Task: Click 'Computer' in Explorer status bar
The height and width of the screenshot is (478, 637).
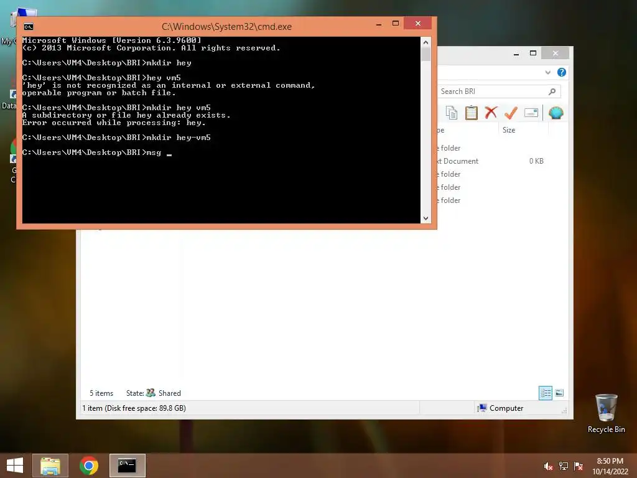Action: click(506, 408)
